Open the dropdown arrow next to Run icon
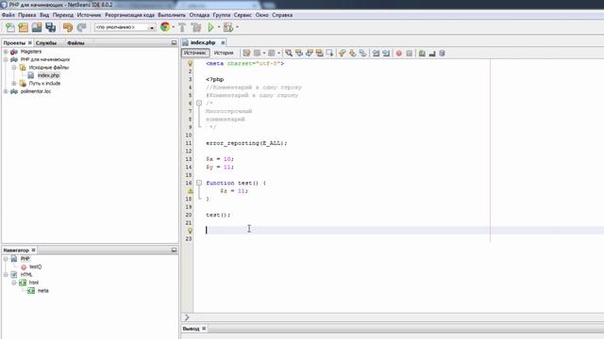The width and height of the screenshot is (604, 339). coord(219,27)
